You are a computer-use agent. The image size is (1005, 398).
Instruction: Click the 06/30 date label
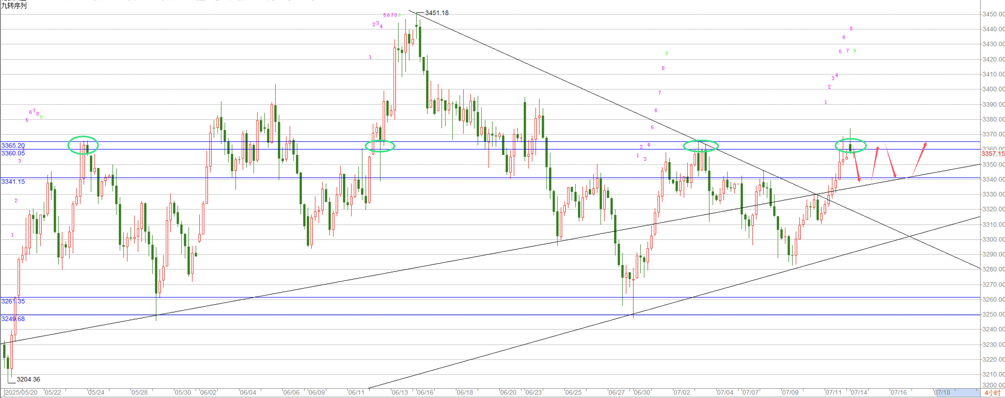tap(642, 392)
